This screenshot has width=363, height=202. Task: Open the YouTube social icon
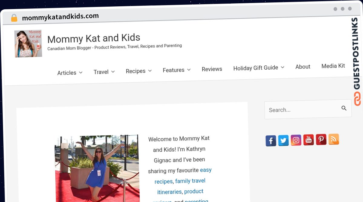(309, 140)
